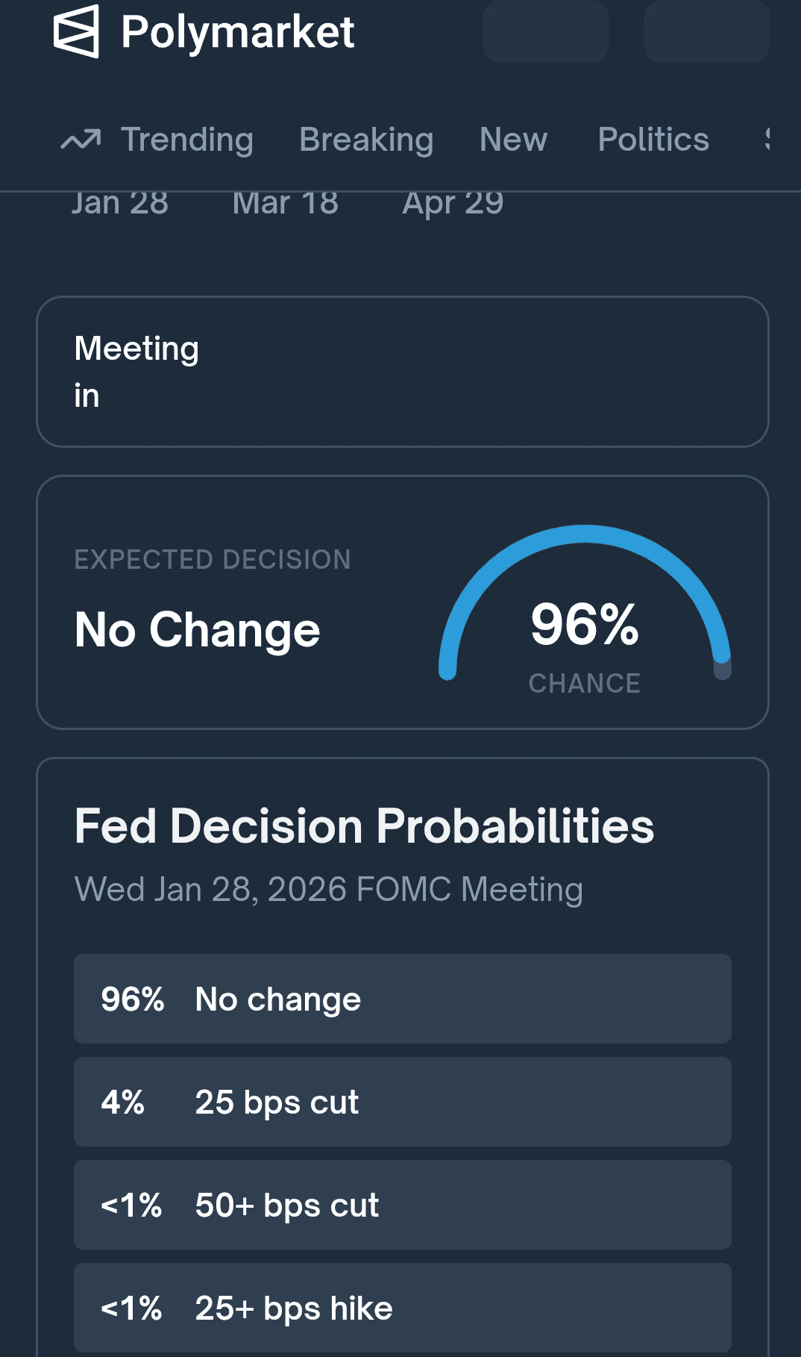Select the Jan 28 meeting date

(120, 204)
